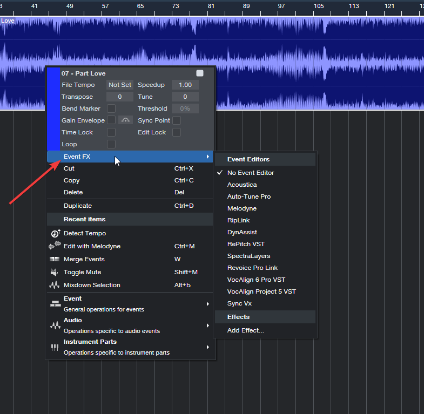Choose Duplicate from the context menu
Screen dimensions: 424x414
tap(130, 206)
